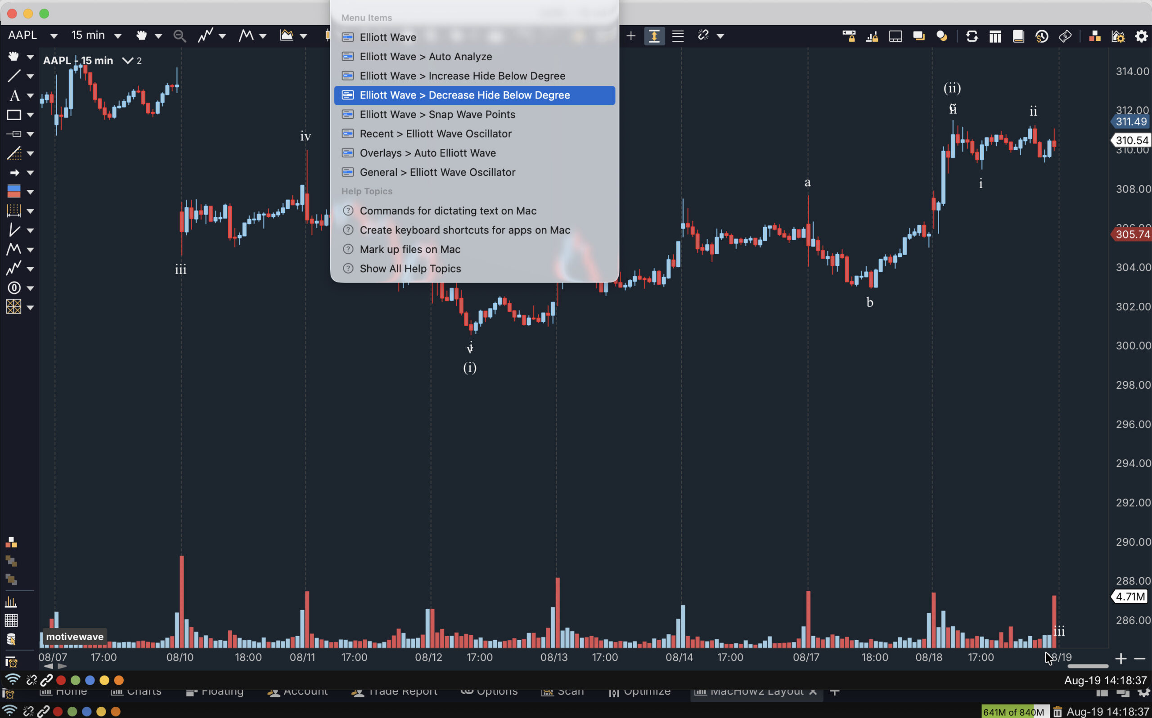Screen dimensions: 1152x718
Task: Click the minus zoom-out button on time axis
Action: pyautogui.click(x=1140, y=659)
